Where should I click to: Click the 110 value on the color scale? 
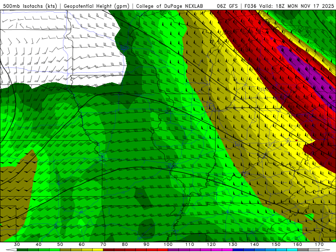click(x=190, y=244)
